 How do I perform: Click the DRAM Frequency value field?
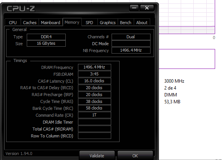coord(94,67)
